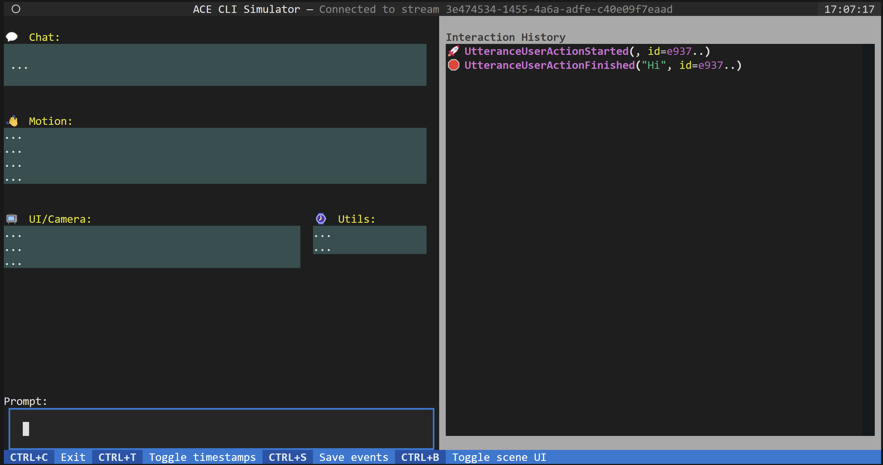Click the red stop icon beside UtteranceUserActionFinished

tap(454, 65)
